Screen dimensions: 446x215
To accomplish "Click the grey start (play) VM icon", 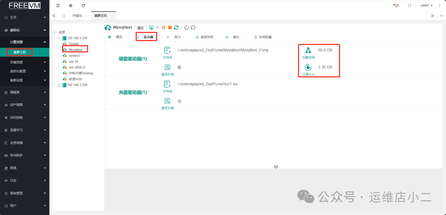I will click(x=158, y=28).
